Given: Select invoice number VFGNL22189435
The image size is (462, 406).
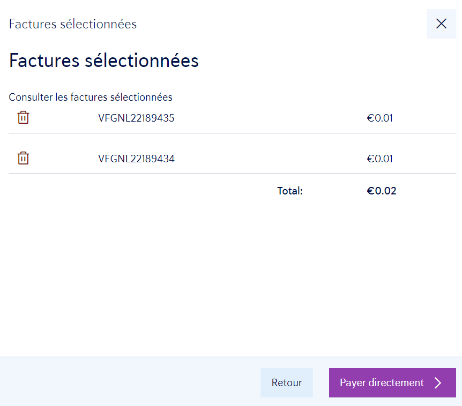Looking at the screenshot, I should 136,118.
